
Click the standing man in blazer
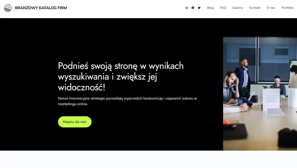243,77
